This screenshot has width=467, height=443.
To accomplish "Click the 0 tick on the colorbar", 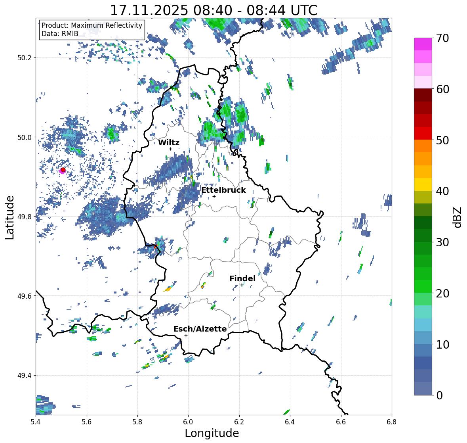I will point(439,395).
